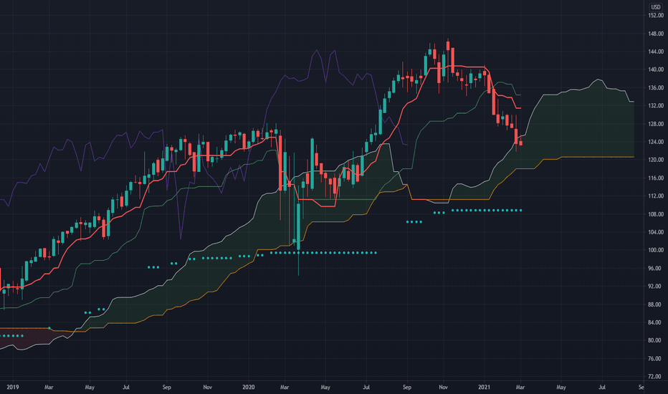Click the 96.00 price axis label

coord(655,269)
